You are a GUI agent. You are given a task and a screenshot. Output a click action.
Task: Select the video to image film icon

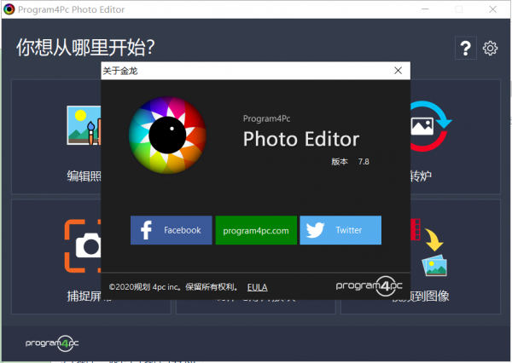point(428,247)
